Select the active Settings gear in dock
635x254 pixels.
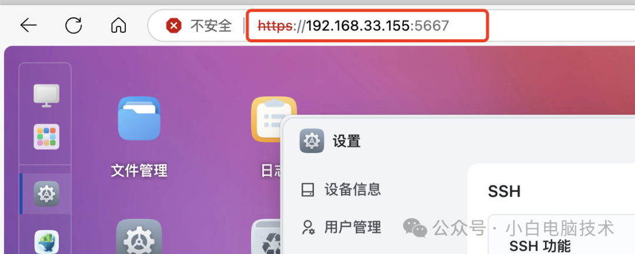coord(46,194)
